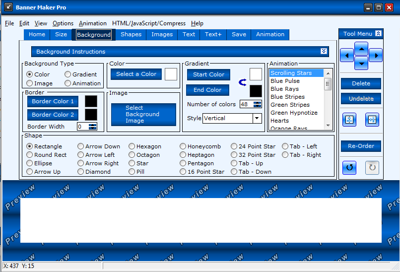400x272 pixels.
Task: Switch to the Home tab
Action: (37, 34)
